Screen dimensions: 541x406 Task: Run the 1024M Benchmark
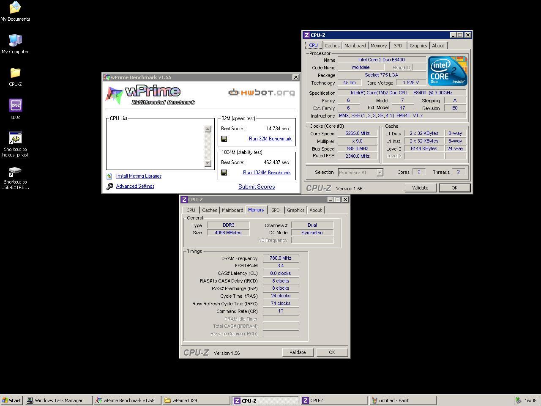click(x=267, y=173)
